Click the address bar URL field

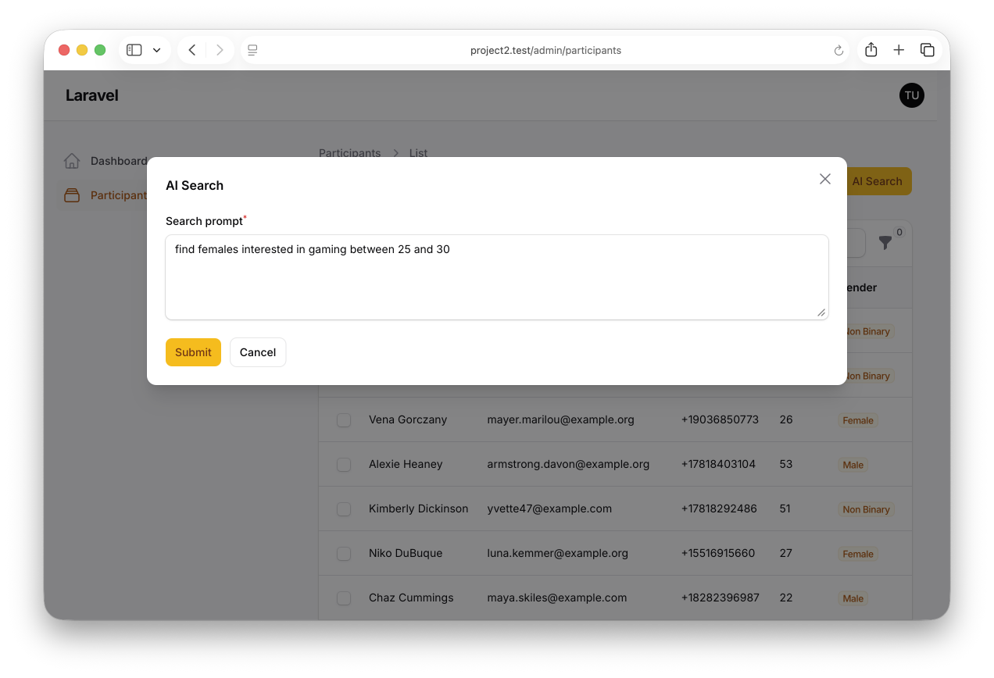pos(545,50)
